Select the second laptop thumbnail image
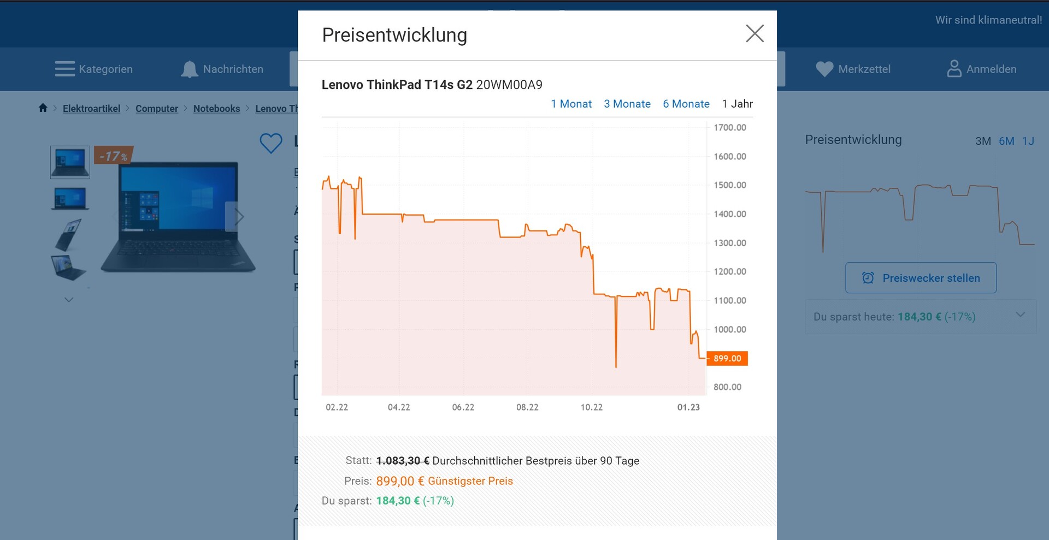 tap(70, 199)
